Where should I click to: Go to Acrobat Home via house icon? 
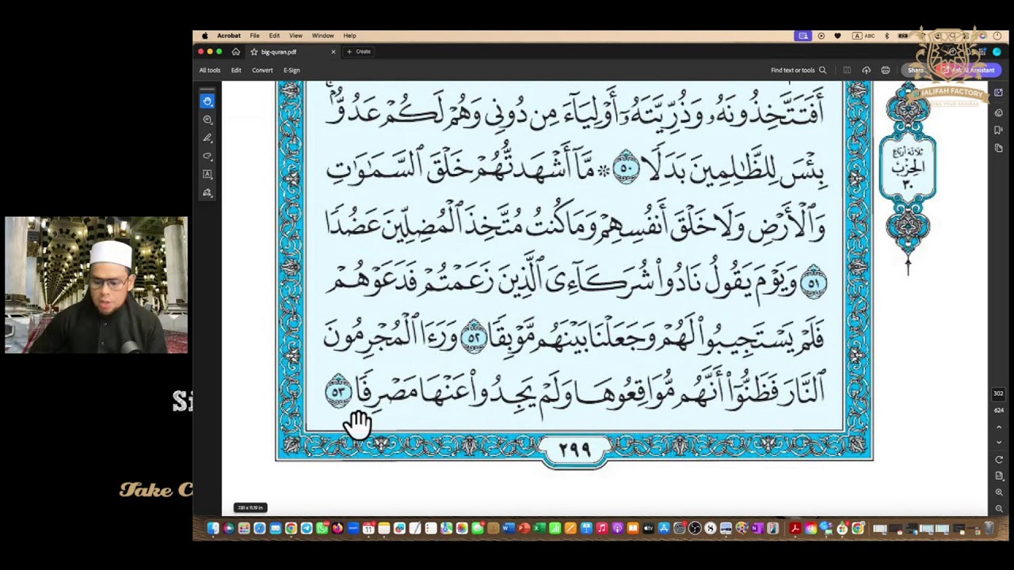point(235,51)
